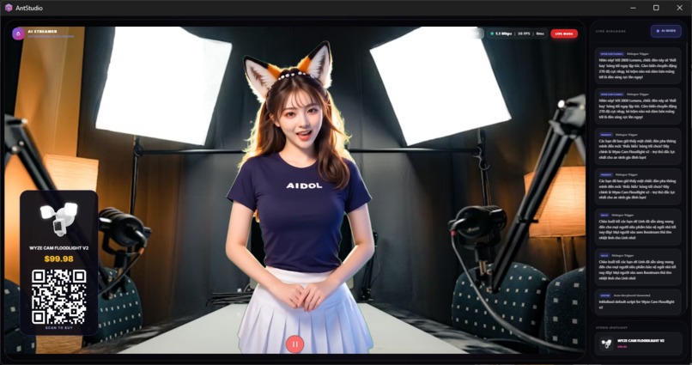Maximize the AntStudio window
Viewport: 692px width, 365px height.
pos(656,8)
